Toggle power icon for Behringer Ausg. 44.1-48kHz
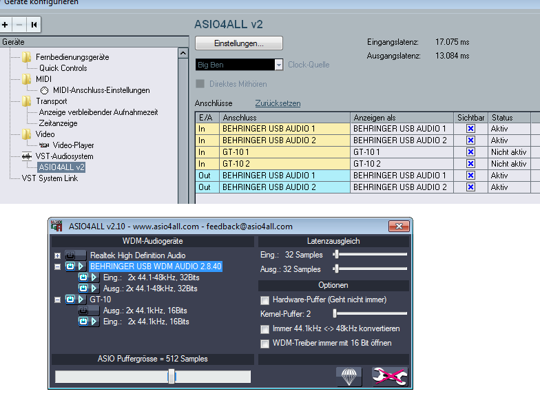The width and height of the screenshot is (540, 398). tap(83, 288)
